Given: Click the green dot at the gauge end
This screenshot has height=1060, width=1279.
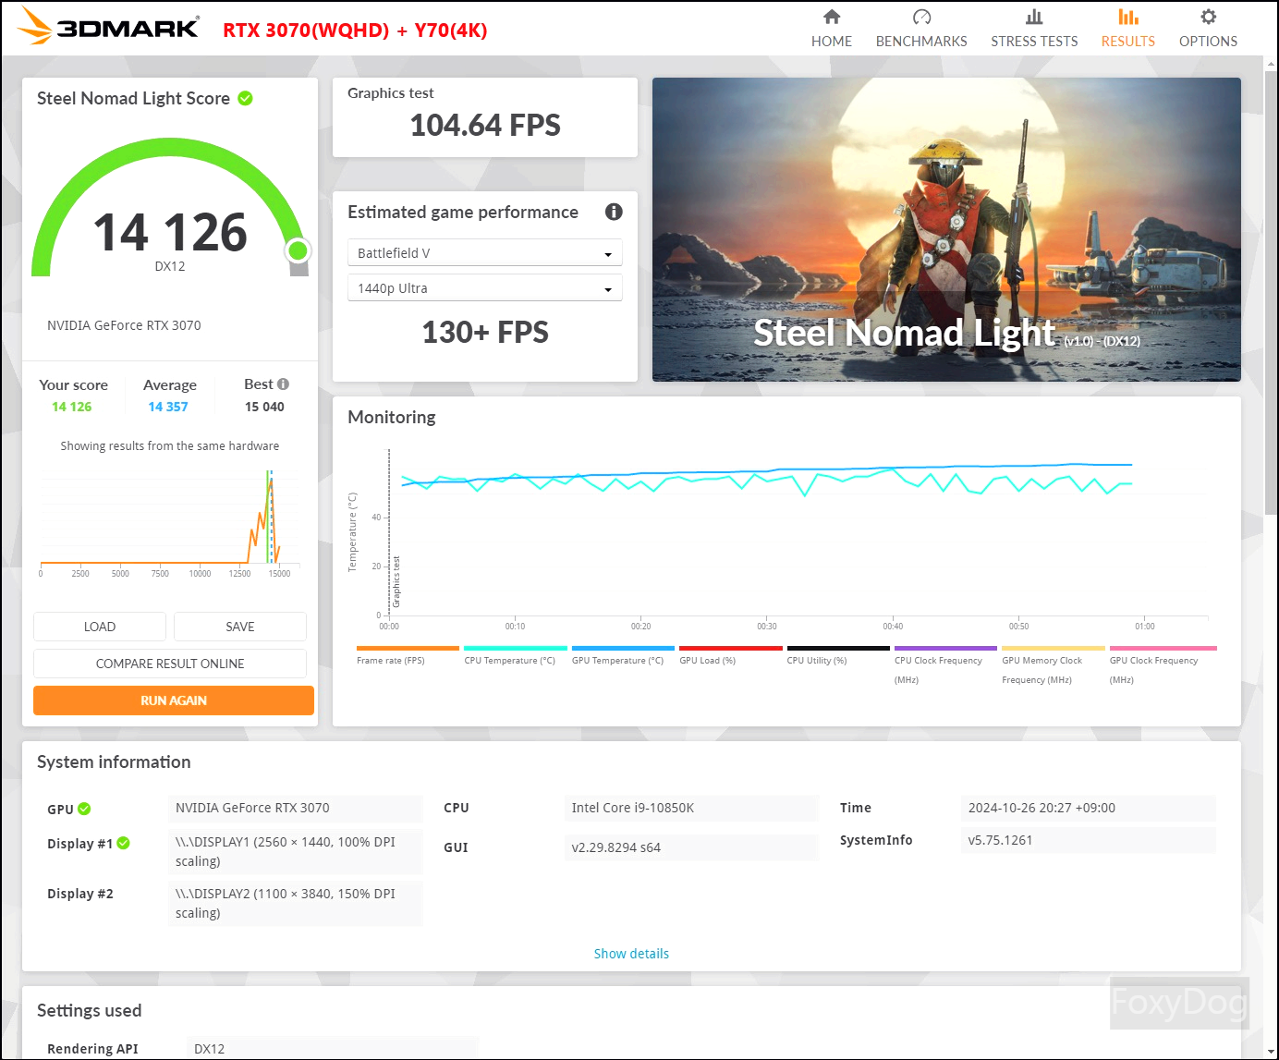Looking at the screenshot, I should coord(298,250).
